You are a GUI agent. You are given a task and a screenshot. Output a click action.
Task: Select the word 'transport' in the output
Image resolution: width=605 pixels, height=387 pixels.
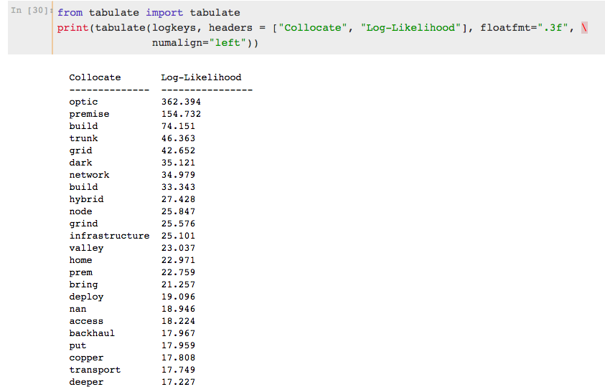click(95, 370)
